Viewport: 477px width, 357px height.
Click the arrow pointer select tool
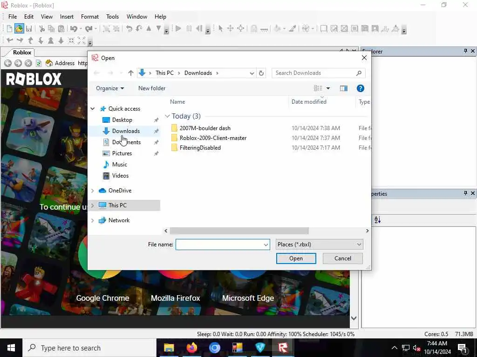pyautogui.click(x=220, y=29)
